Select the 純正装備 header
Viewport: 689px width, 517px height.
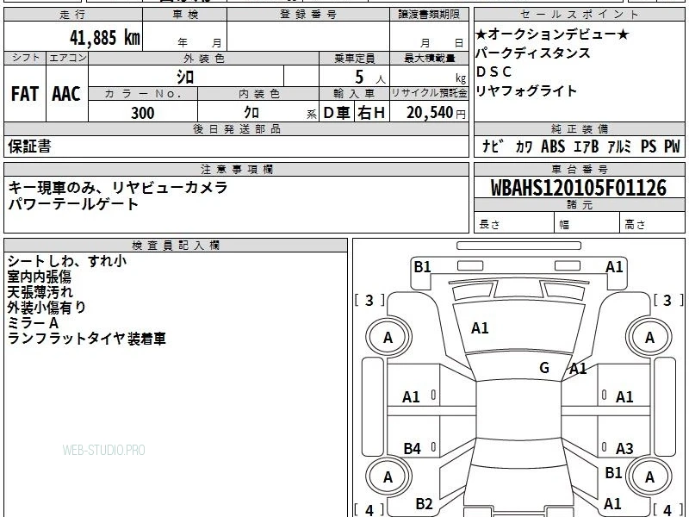tap(579, 128)
